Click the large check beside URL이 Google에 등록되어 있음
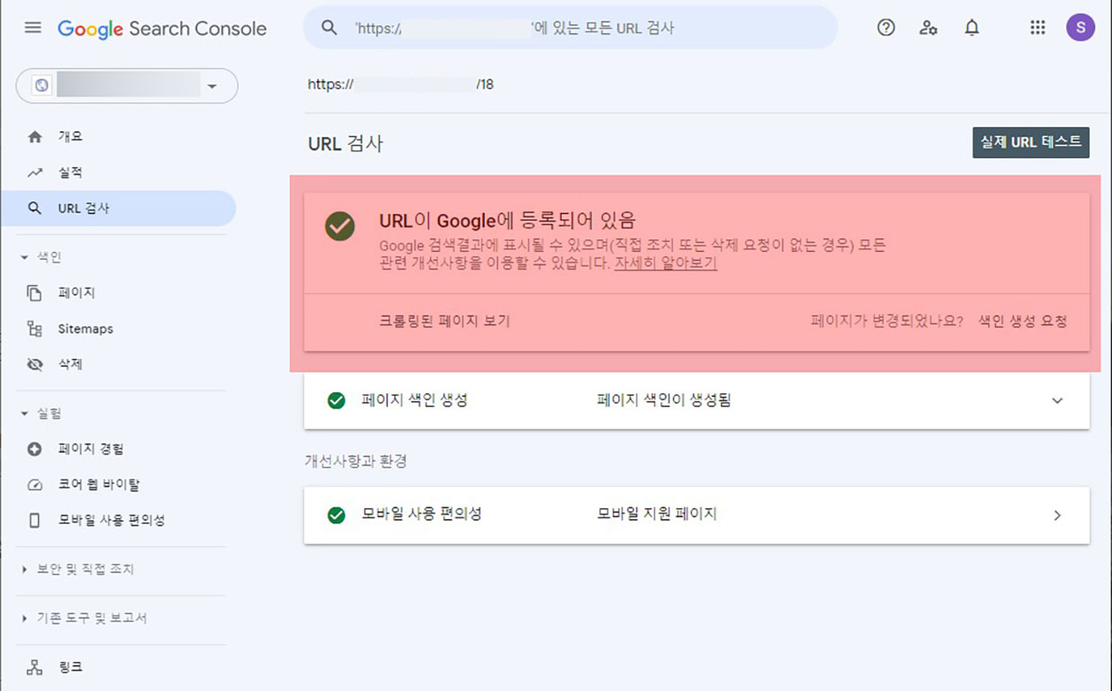The width and height of the screenshot is (1112, 691). coord(339,227)
